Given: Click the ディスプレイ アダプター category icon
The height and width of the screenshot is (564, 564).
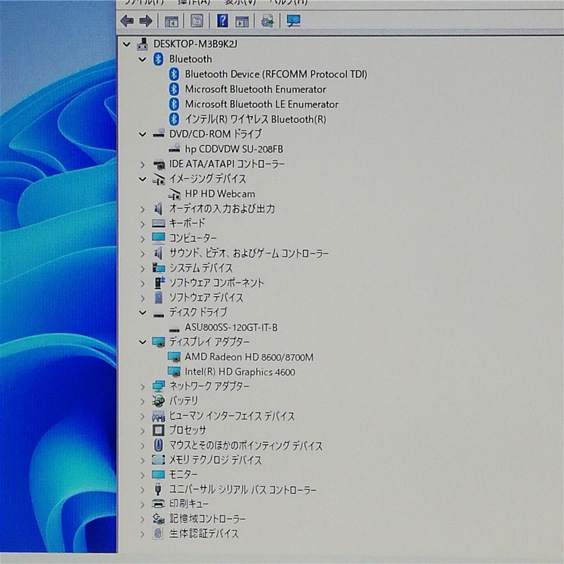Looking at the screenshot, I should [158, 342].
